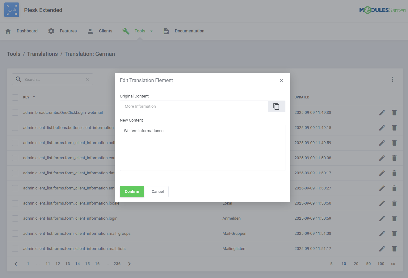Check the mail_groups row checkbox
Screen dimensions: 408x278
15,233
